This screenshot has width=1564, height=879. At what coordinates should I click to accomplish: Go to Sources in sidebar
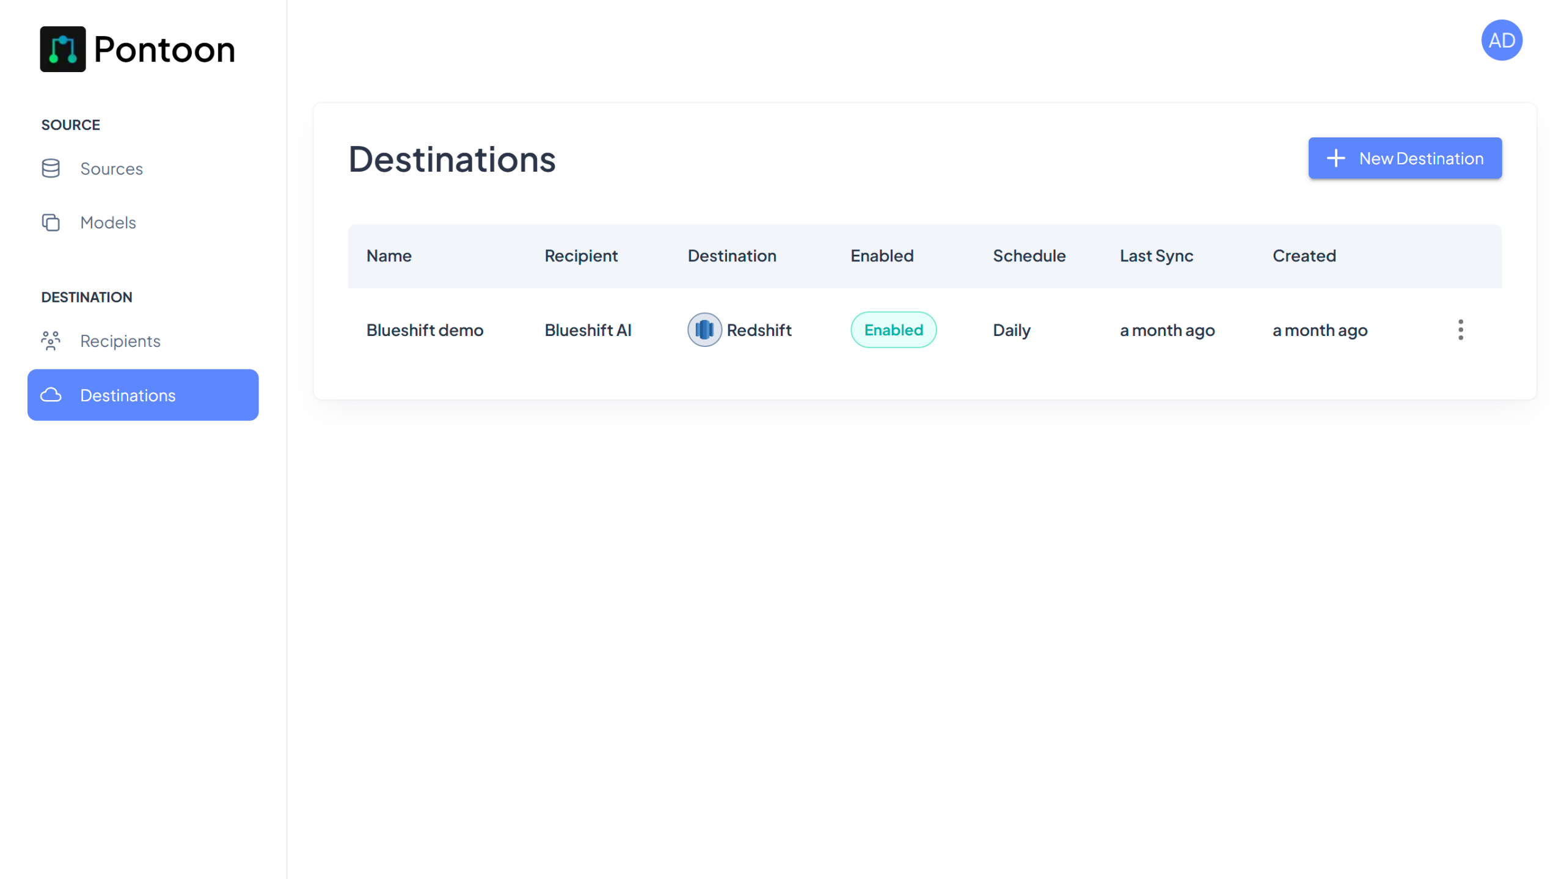111,169
